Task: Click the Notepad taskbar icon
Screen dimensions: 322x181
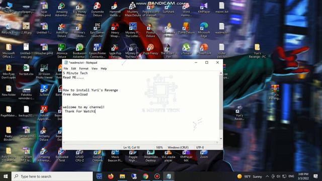Action: 169,176
